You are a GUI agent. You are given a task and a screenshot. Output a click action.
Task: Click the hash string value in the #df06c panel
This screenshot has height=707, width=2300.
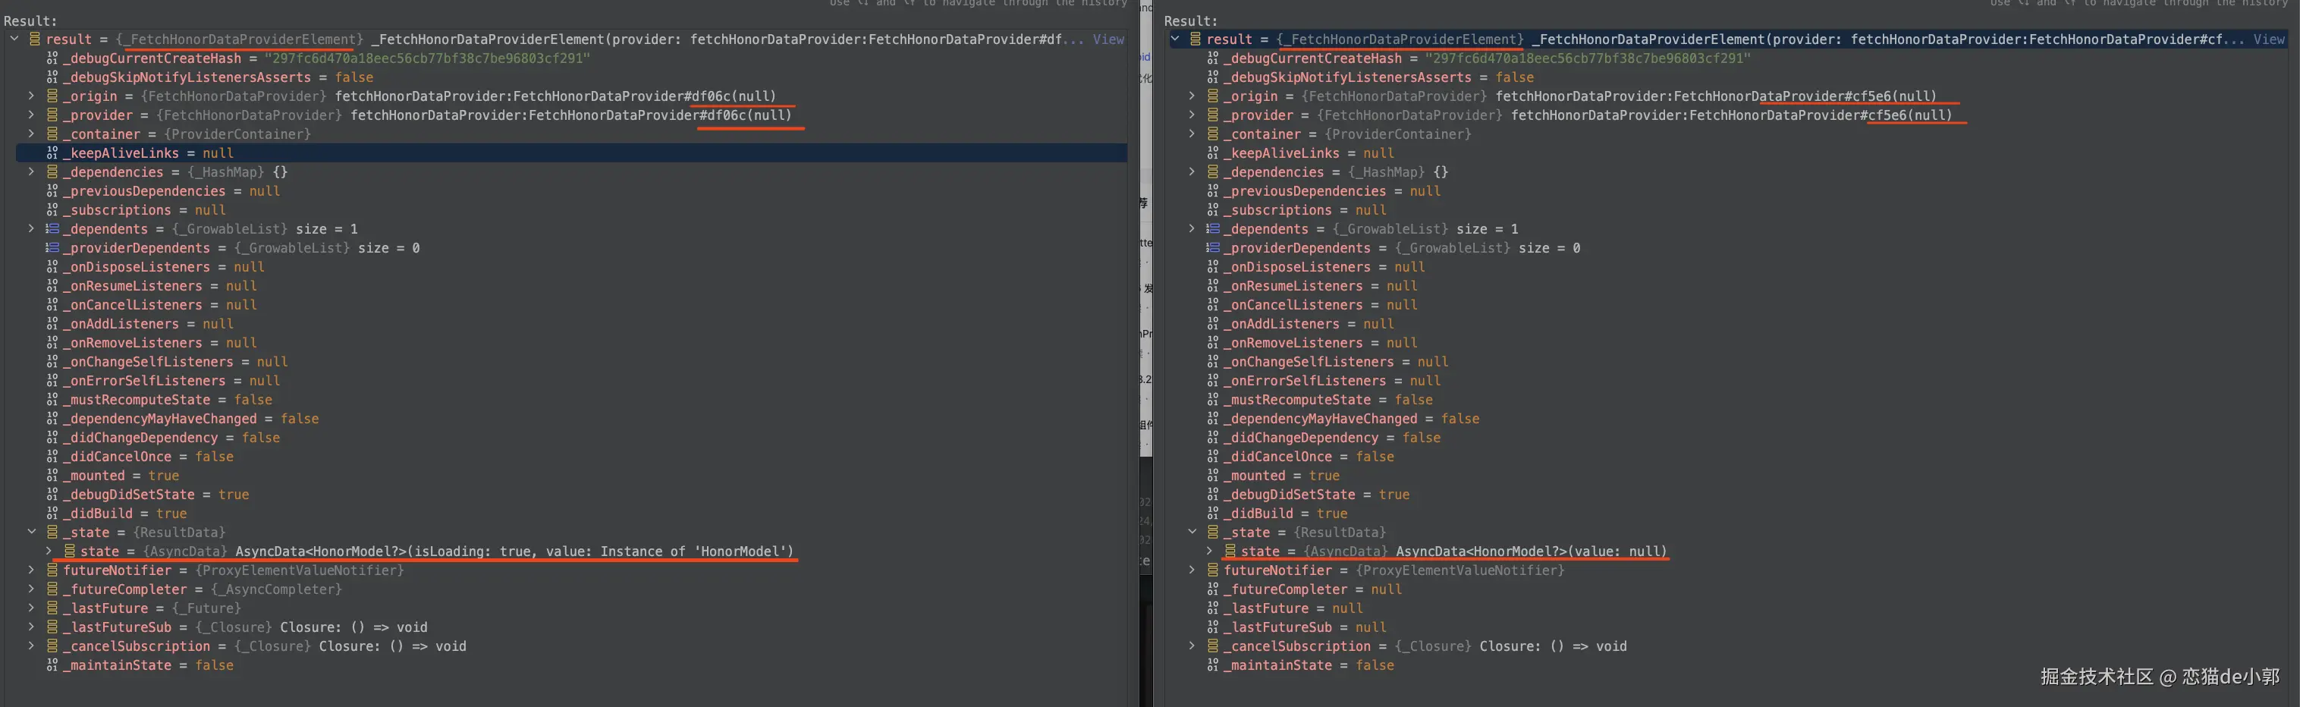tap(427, 59)
